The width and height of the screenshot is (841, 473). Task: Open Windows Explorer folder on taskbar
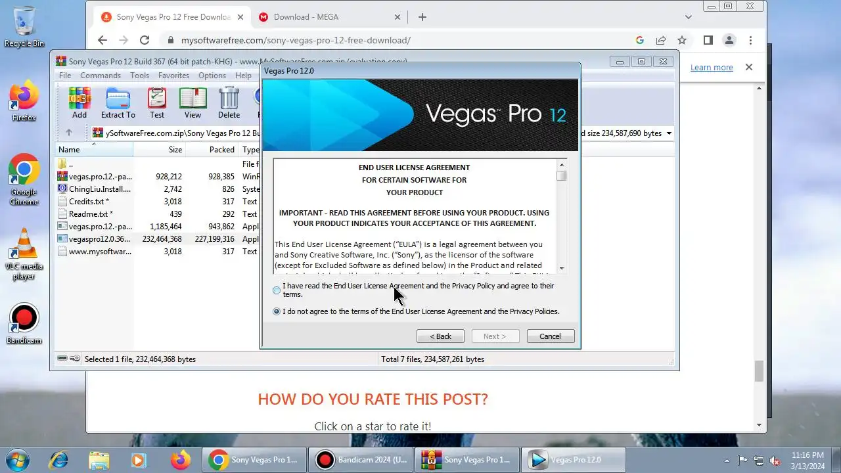tap(99, 460)
